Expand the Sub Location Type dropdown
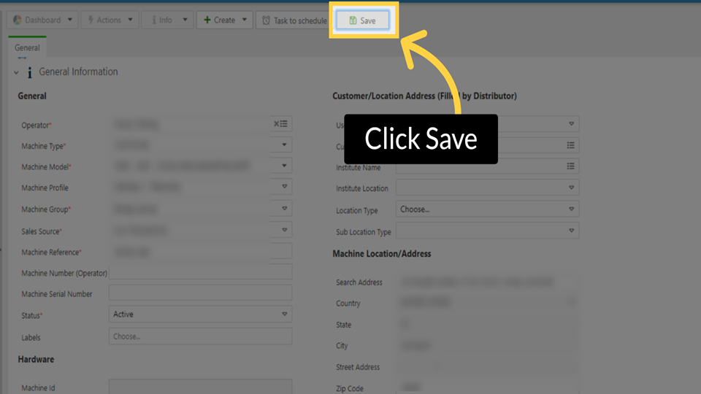 pyautogui.click(x=571, y=231)
